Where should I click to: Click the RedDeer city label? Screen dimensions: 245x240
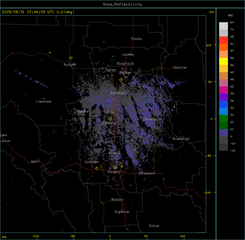click(125, 73)
